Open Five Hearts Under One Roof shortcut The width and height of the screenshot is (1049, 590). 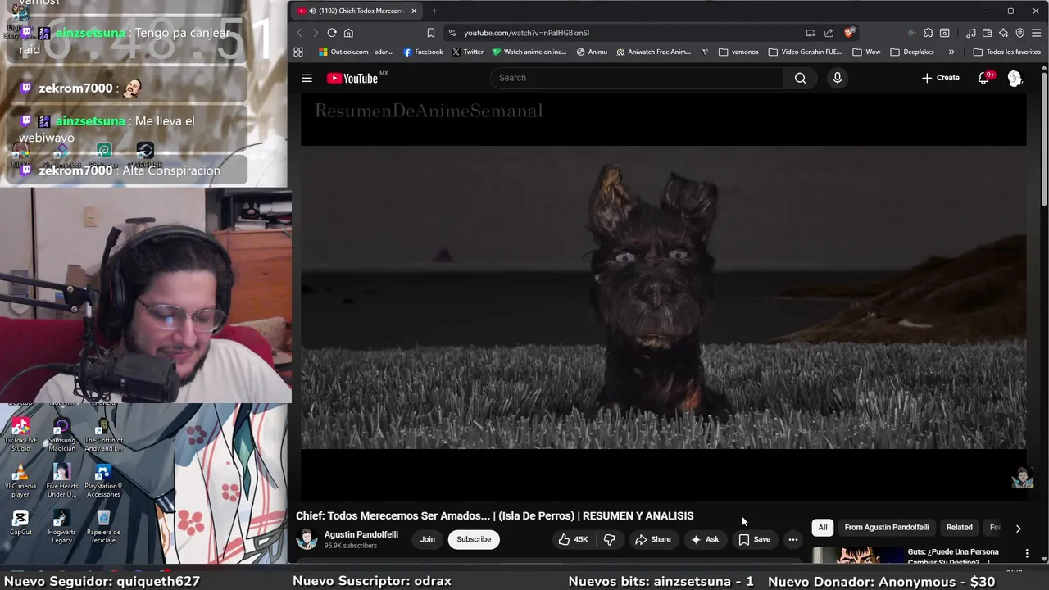click(61, 480)
